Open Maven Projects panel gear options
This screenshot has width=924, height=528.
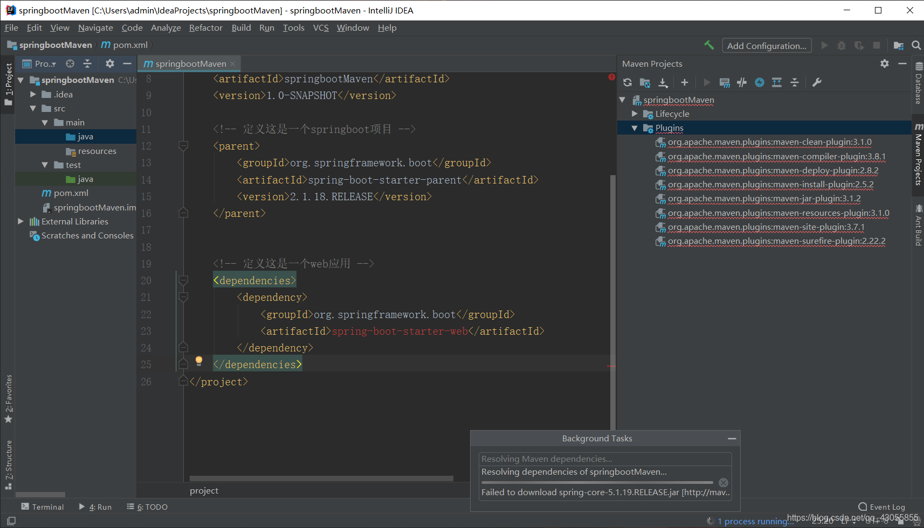point(885,64)
